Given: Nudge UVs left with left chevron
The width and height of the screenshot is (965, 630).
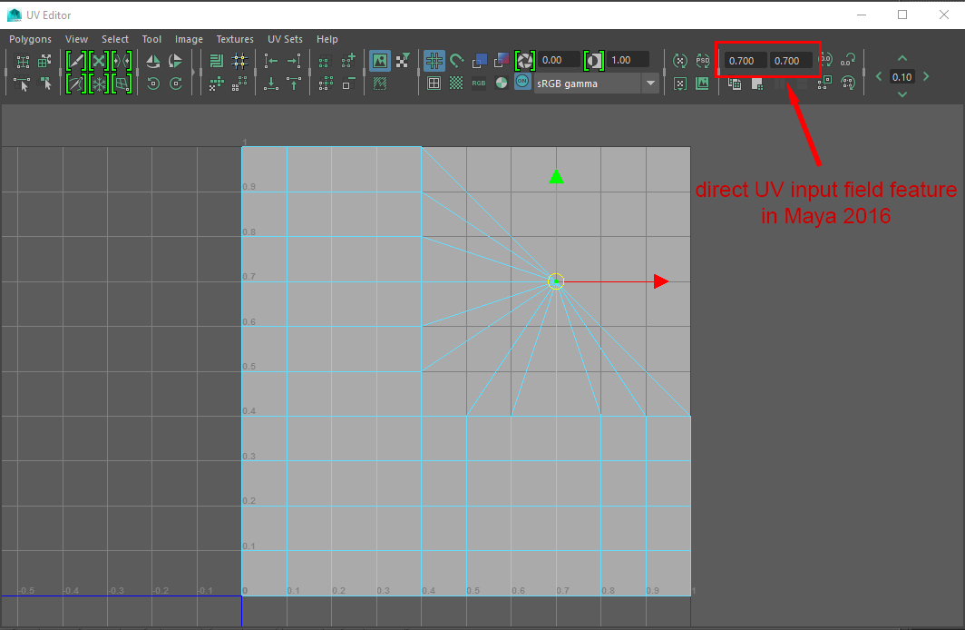Looking at the screenshot, I should [x=879, y=76].
